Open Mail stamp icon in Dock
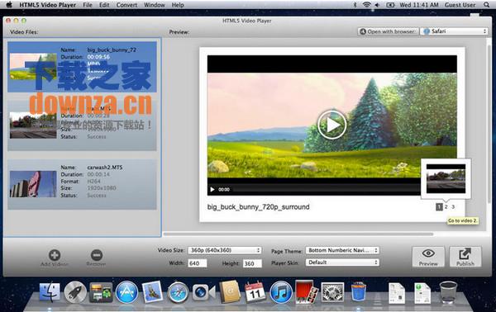Viewport: 496px width, 312px height. (x=152, y=292)
